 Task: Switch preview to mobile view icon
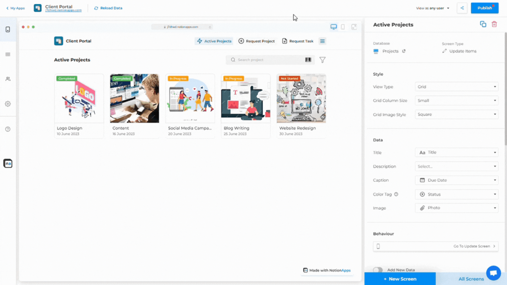coord(343,27)
